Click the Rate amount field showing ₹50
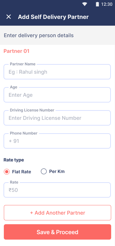The width and height of the screenshot is (115, 246). 57,190
